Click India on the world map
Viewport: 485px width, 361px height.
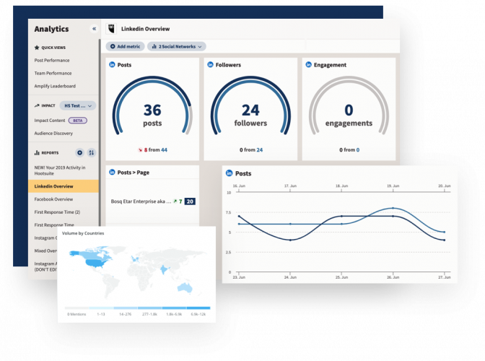[x=163, y=270]
